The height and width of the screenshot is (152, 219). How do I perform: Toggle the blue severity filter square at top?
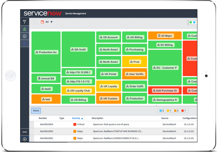click(x=194, y=22)
